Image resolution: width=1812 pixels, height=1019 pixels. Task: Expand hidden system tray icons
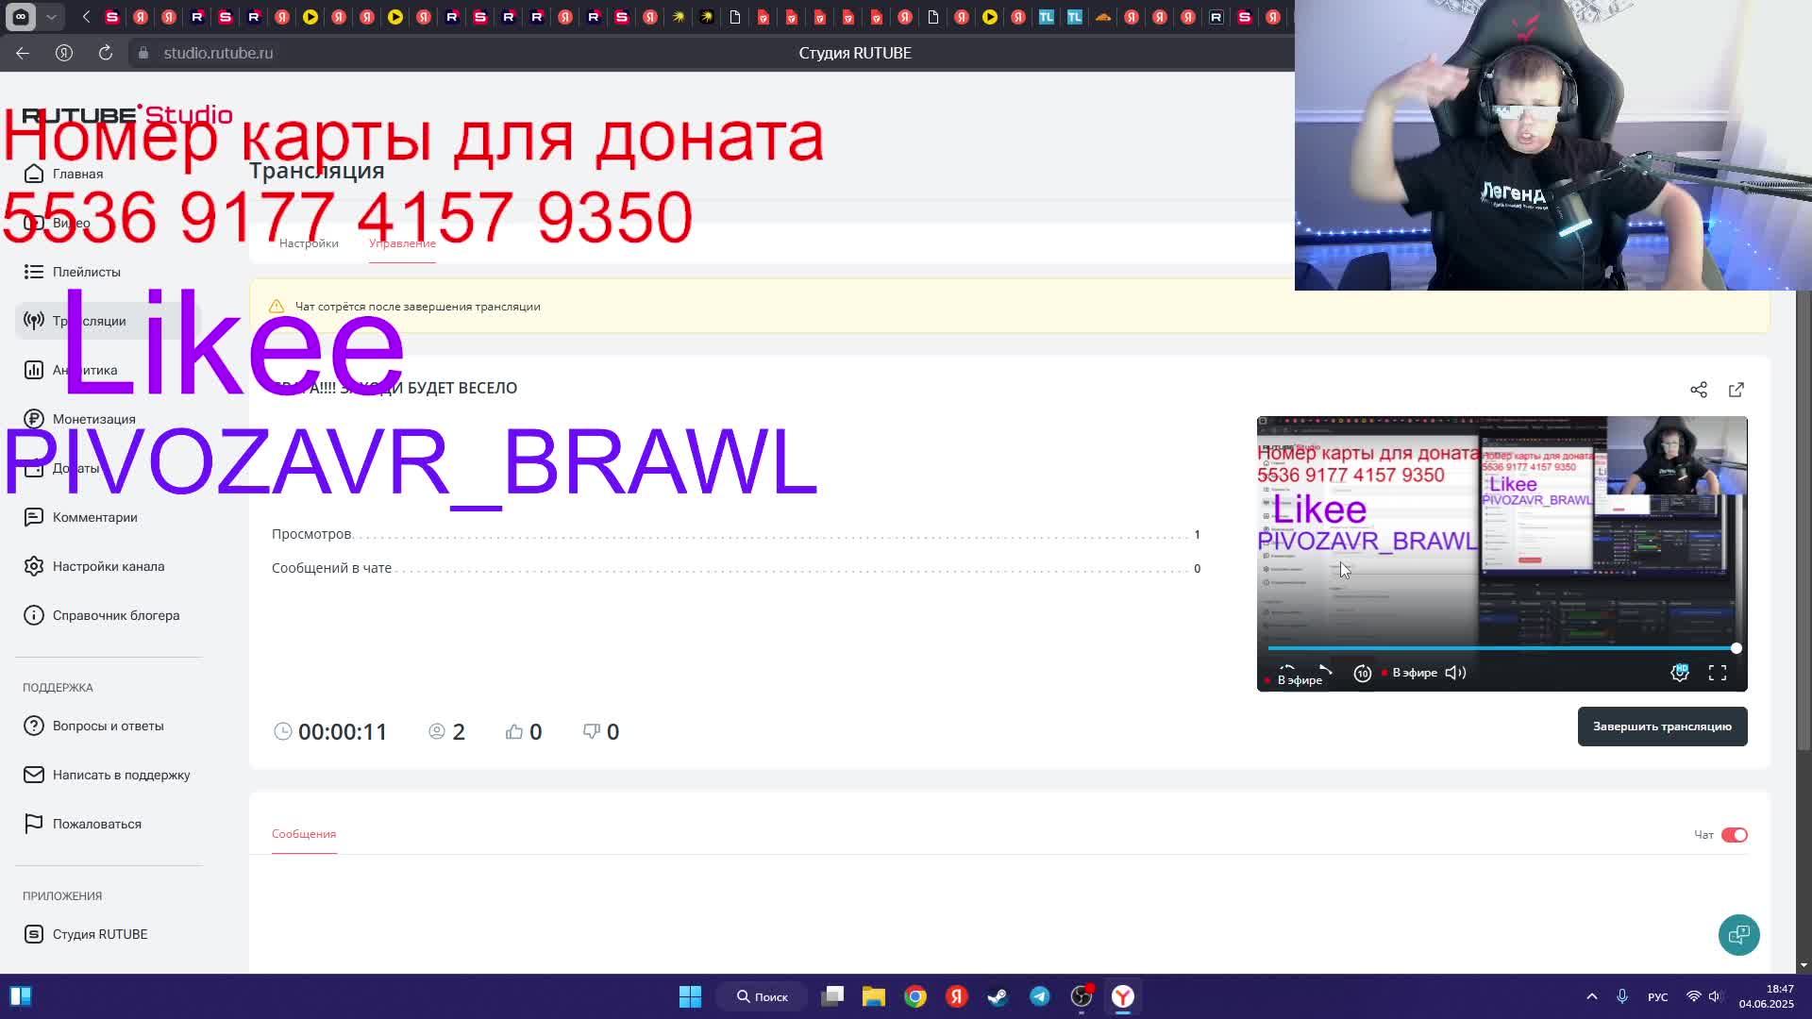click(x=1591, y=996)
